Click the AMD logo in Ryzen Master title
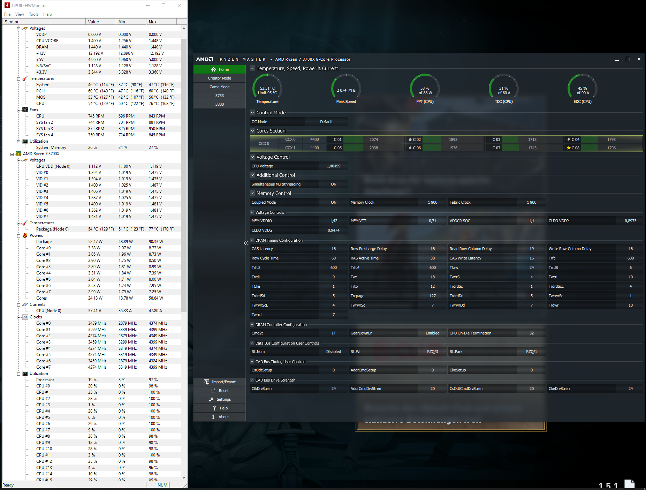 pyautogui.click(x=205, y=59)
